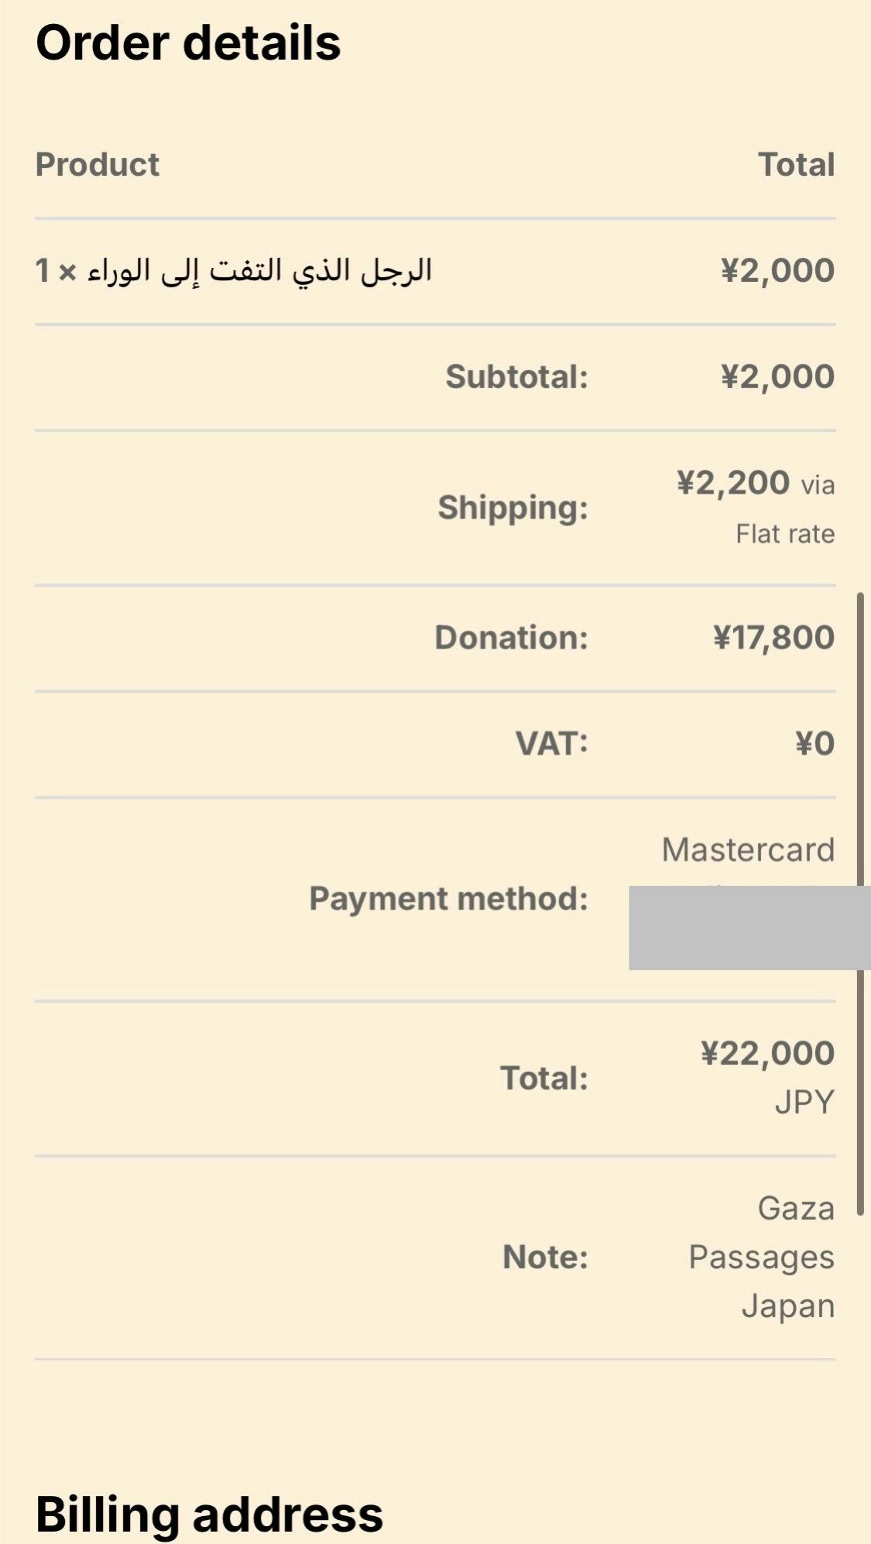
Task: Click the 'Total' column header
Action: 796,165
